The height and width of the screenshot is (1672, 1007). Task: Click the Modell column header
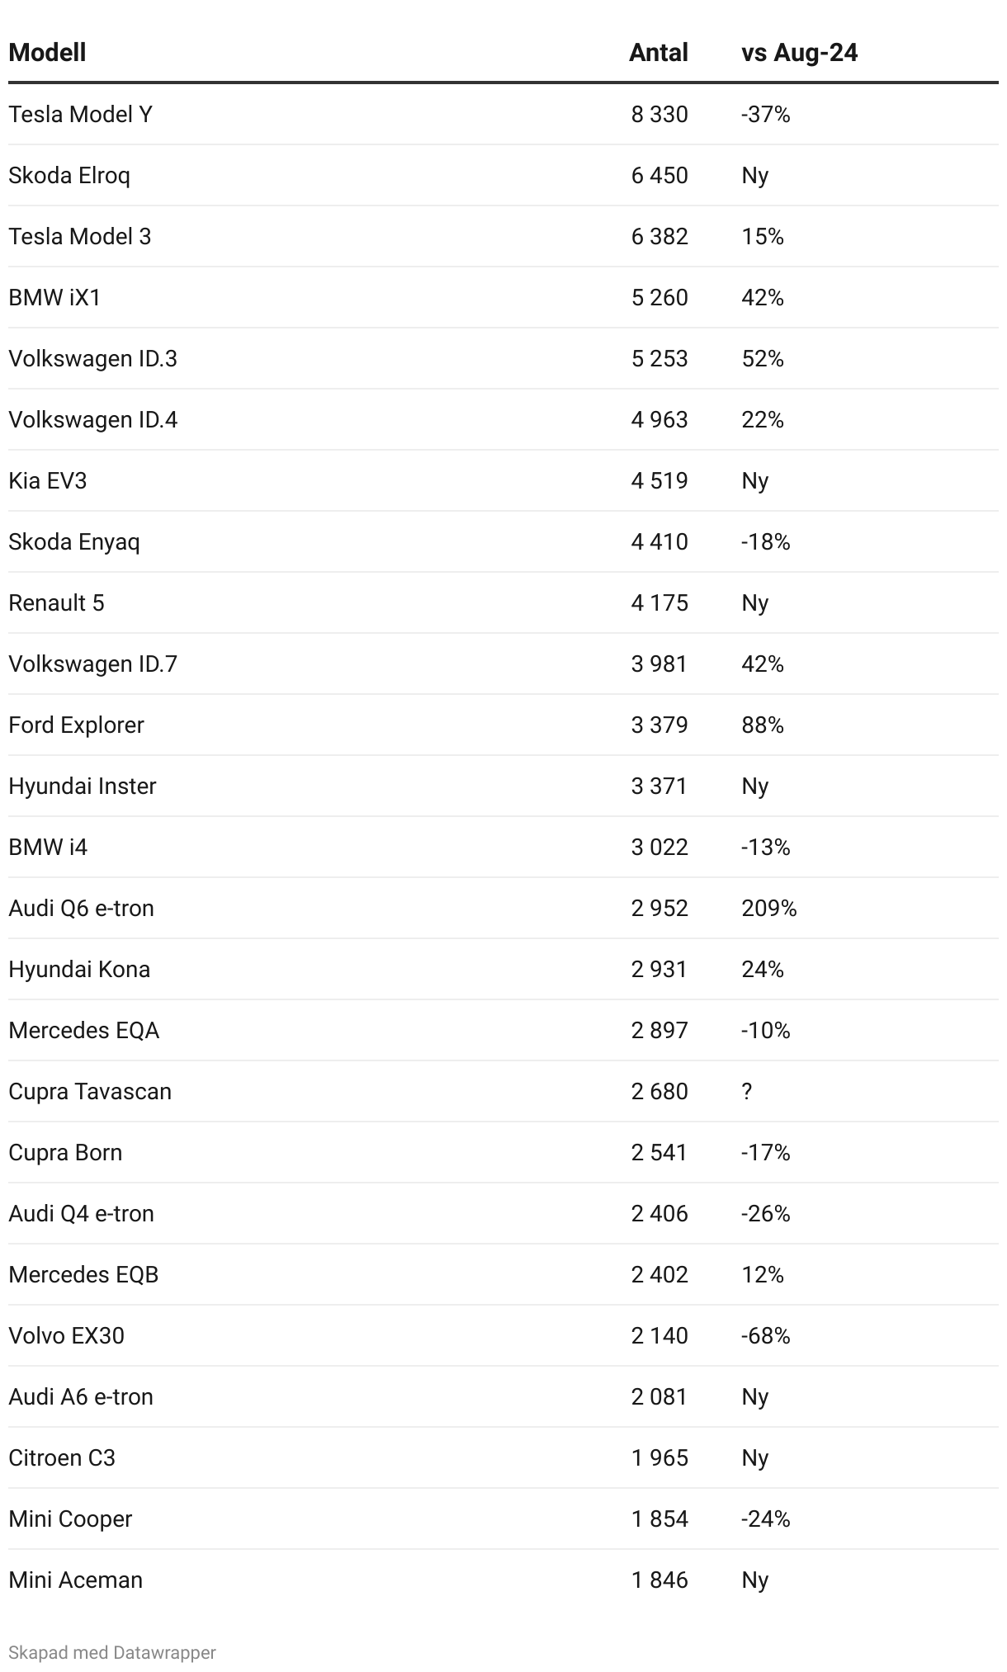47,53
